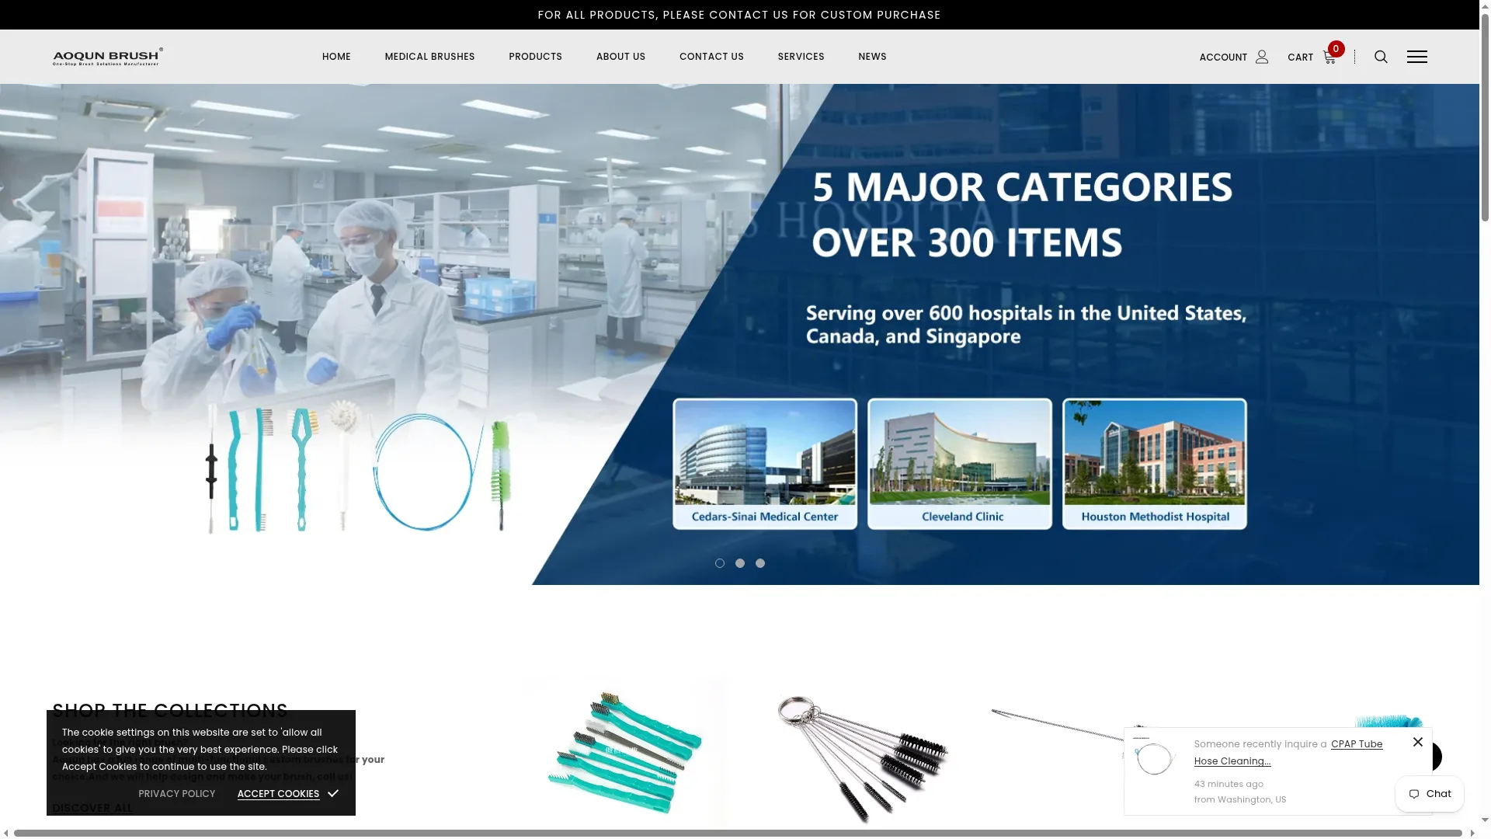Image resolution: width=1491 pixels, height=839 pixels.
Task: Open the Privacy Policy link
Action: (x=177, y=794)
